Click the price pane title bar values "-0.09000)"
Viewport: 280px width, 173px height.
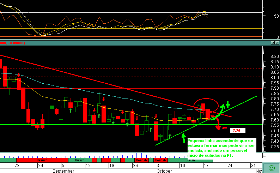tap(17, 43)
